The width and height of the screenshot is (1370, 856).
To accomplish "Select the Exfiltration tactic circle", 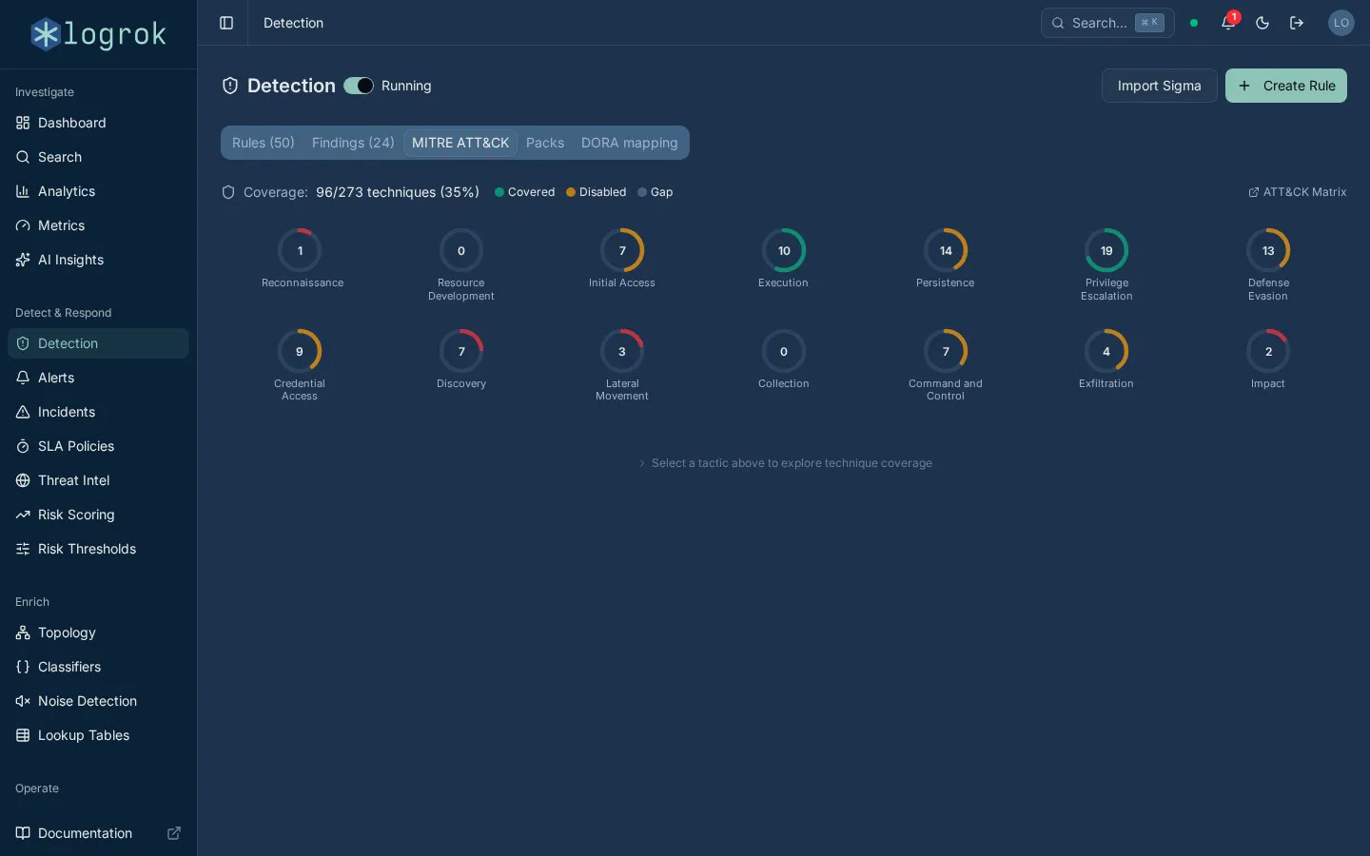I will (1106, 352).
